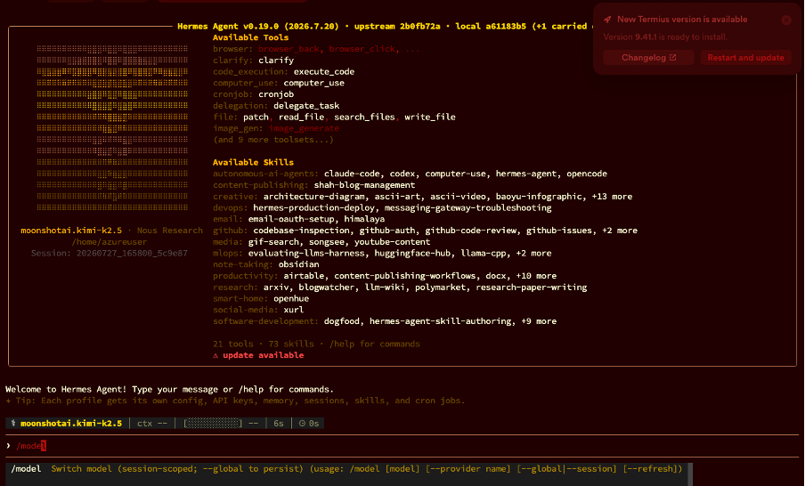Click 'huggingface-hub' skill

[x=412, y=253]
